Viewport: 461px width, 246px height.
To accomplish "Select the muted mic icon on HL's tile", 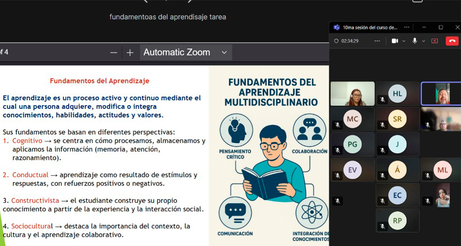I will click(x=382, y=100).
